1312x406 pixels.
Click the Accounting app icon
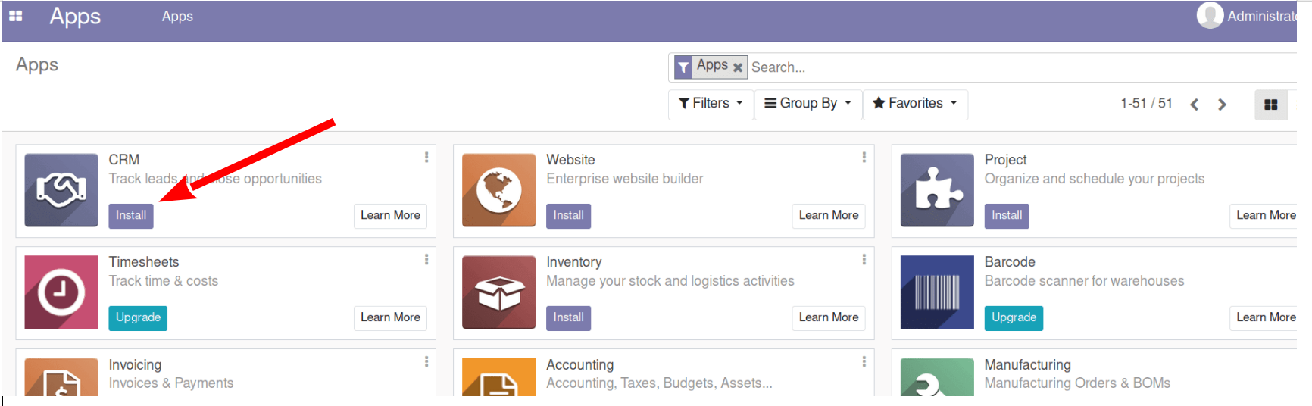point(499,376)
